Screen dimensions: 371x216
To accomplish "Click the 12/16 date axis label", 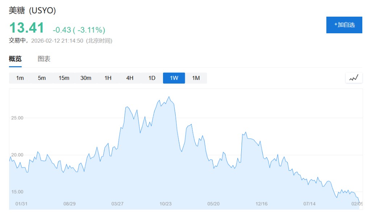I will click(x=262, y=204).
